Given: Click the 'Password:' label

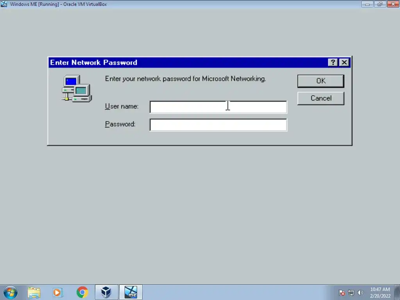Looking at the screenshot, I should click(x=120, y=124).
